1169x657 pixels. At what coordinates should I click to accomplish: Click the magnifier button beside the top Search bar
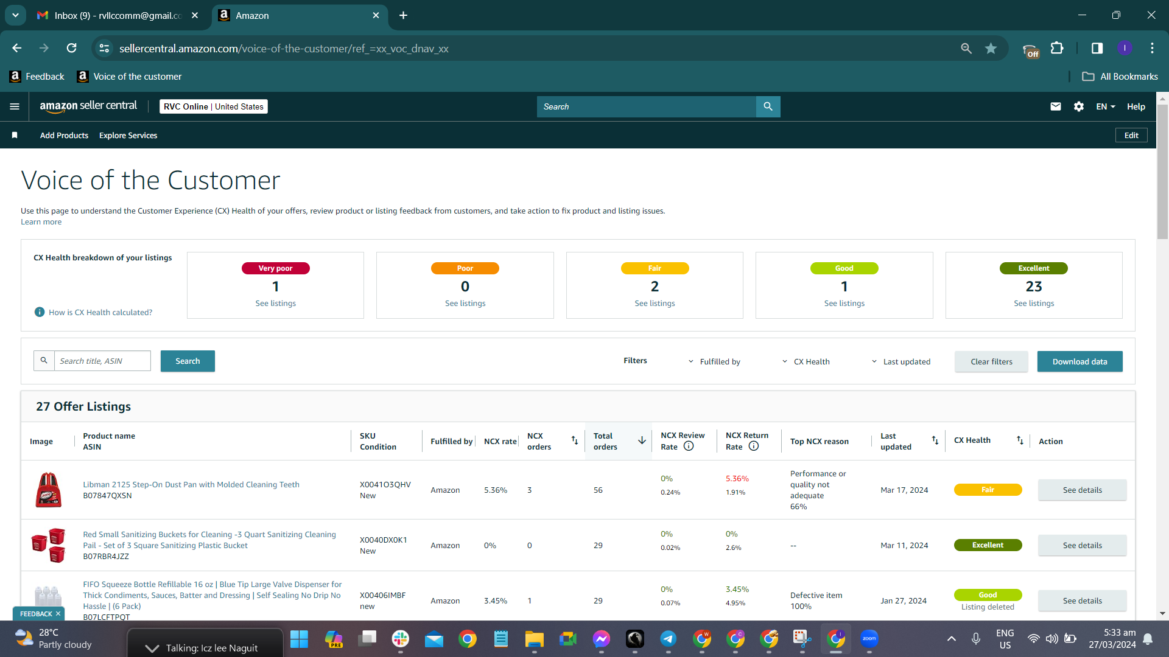[768, 106]
